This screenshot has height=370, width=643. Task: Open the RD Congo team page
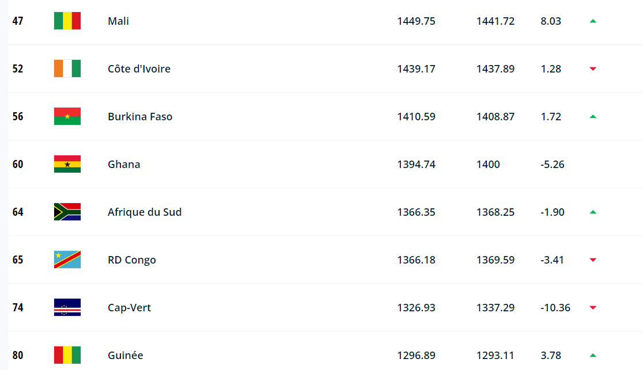pyautogui.click(x=131, y=260)
